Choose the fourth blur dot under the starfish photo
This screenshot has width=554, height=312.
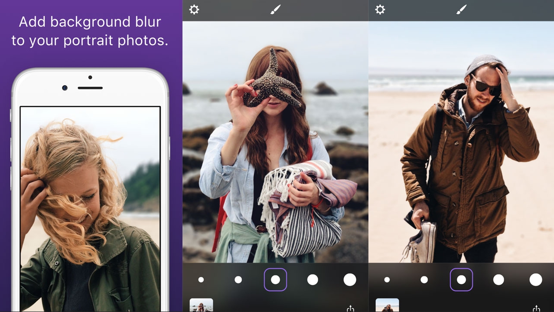point(313,280)
